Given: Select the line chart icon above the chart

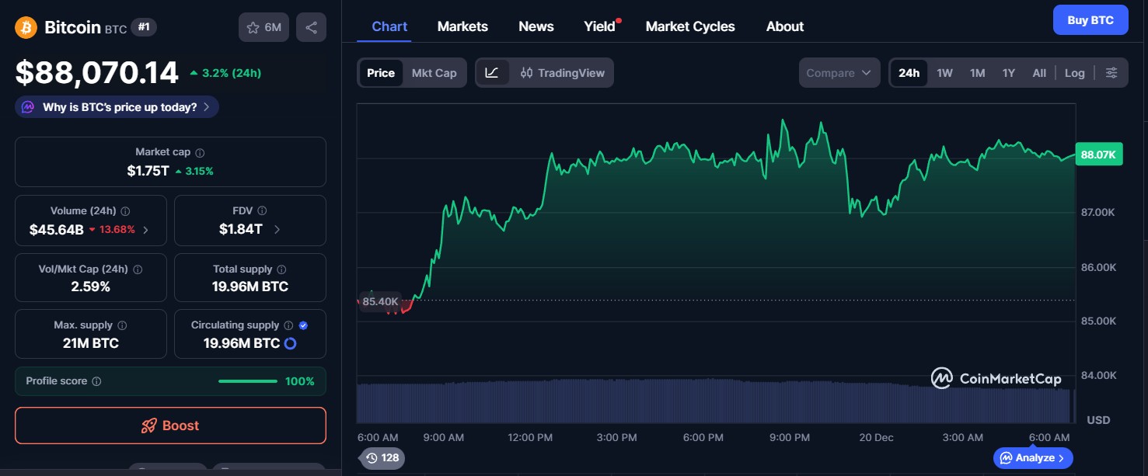Looking at the screenshot, I should tap(493, 72).
